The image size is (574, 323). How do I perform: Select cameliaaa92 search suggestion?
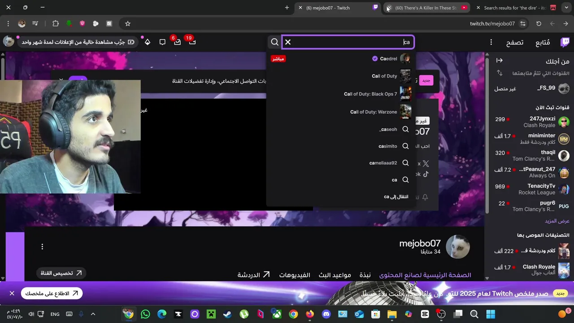[341, 163]
